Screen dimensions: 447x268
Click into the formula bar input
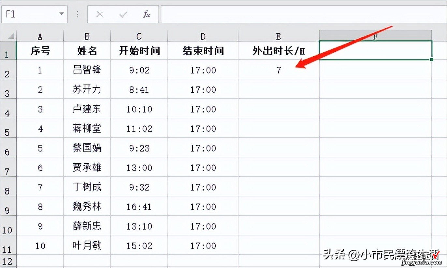tap(304, 14)
